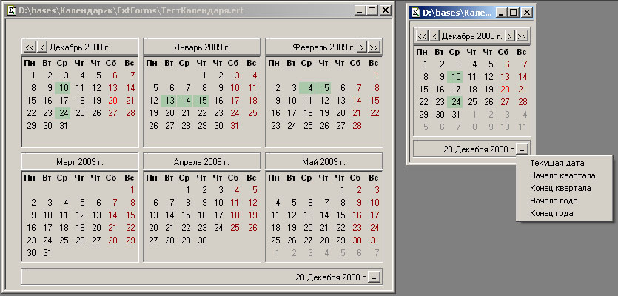Pick the "Конец квартала" menu entry

point(561,188)
